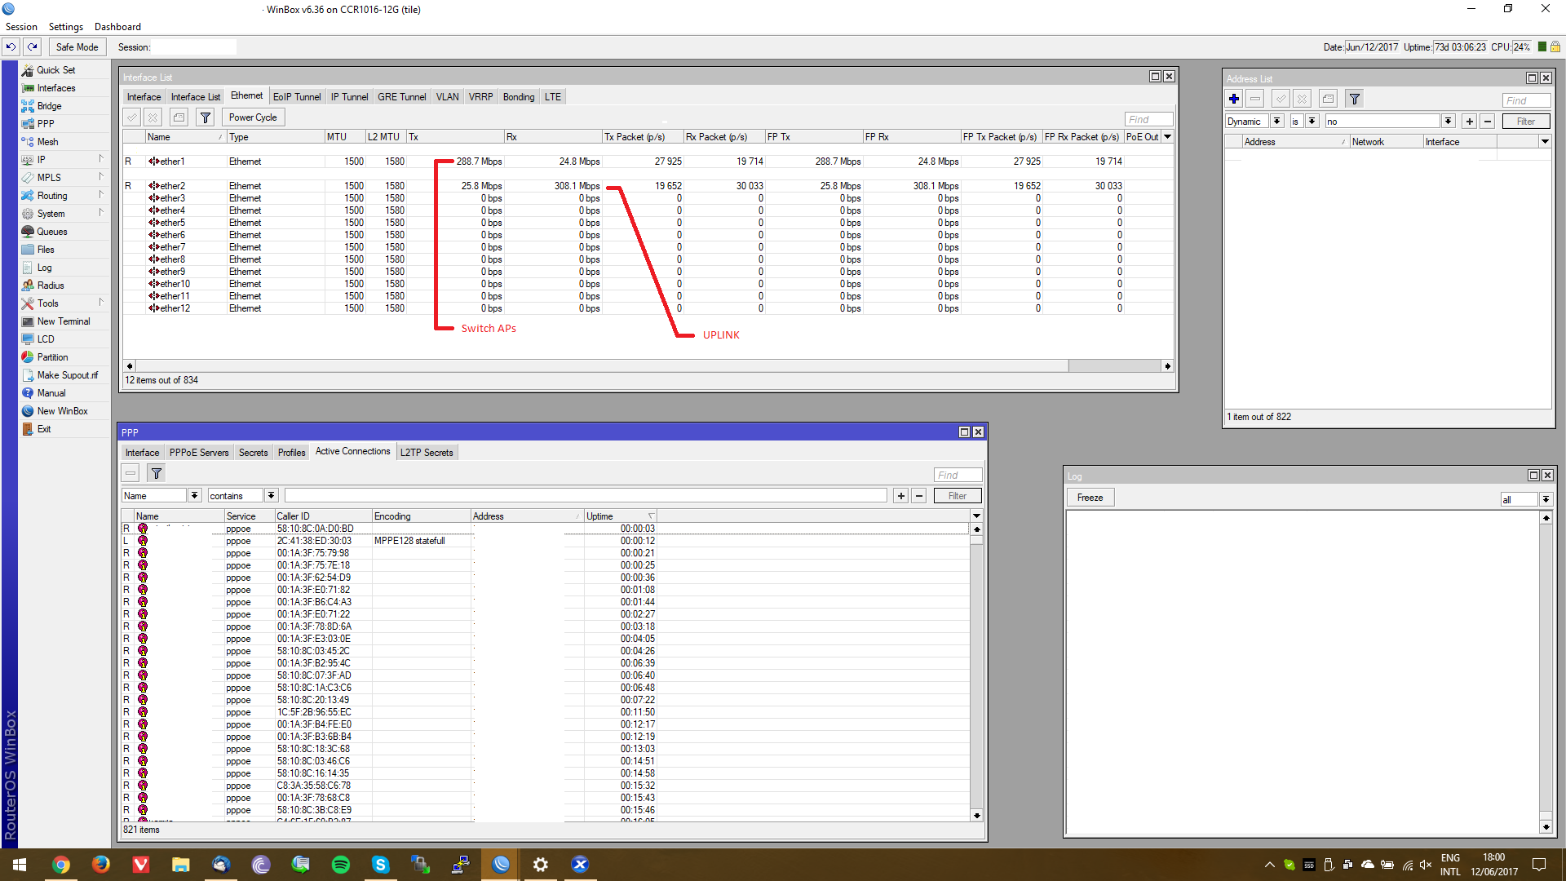Image resolution: width=1566 pixels, height=881 pixels.
Task: Click comment icon in Interface List toolbar
Action: click(x=179, y=117)
